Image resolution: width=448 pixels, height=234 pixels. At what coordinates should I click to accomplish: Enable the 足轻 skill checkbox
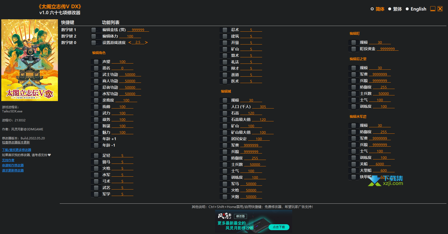[x=96, y=156]
